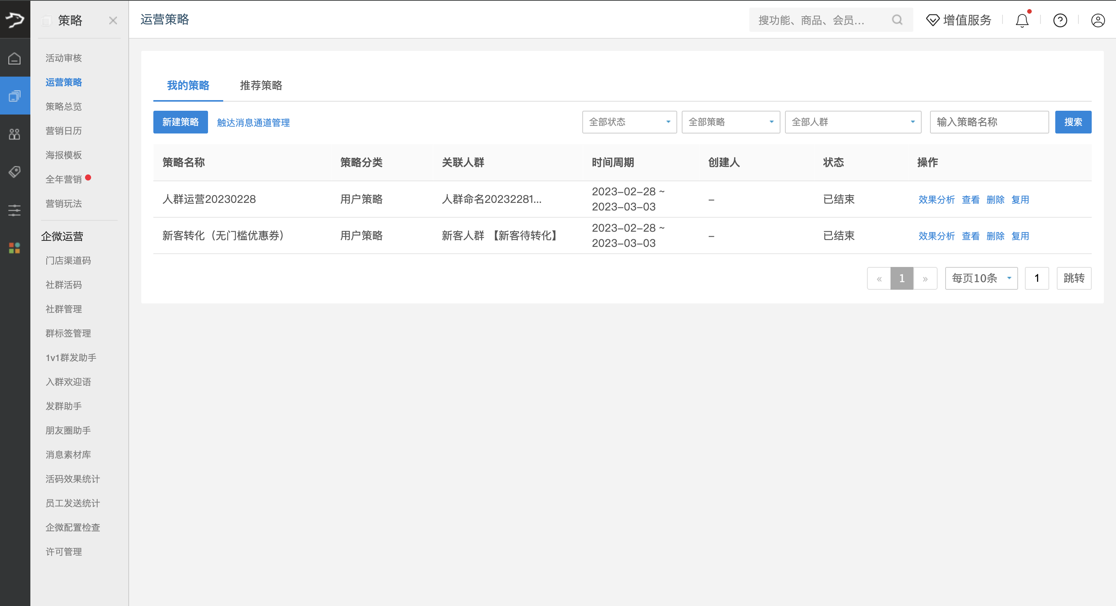Viewport: 1116px width, 606px height.
Task: Open the notification bell
Action: click(1022, 20)
